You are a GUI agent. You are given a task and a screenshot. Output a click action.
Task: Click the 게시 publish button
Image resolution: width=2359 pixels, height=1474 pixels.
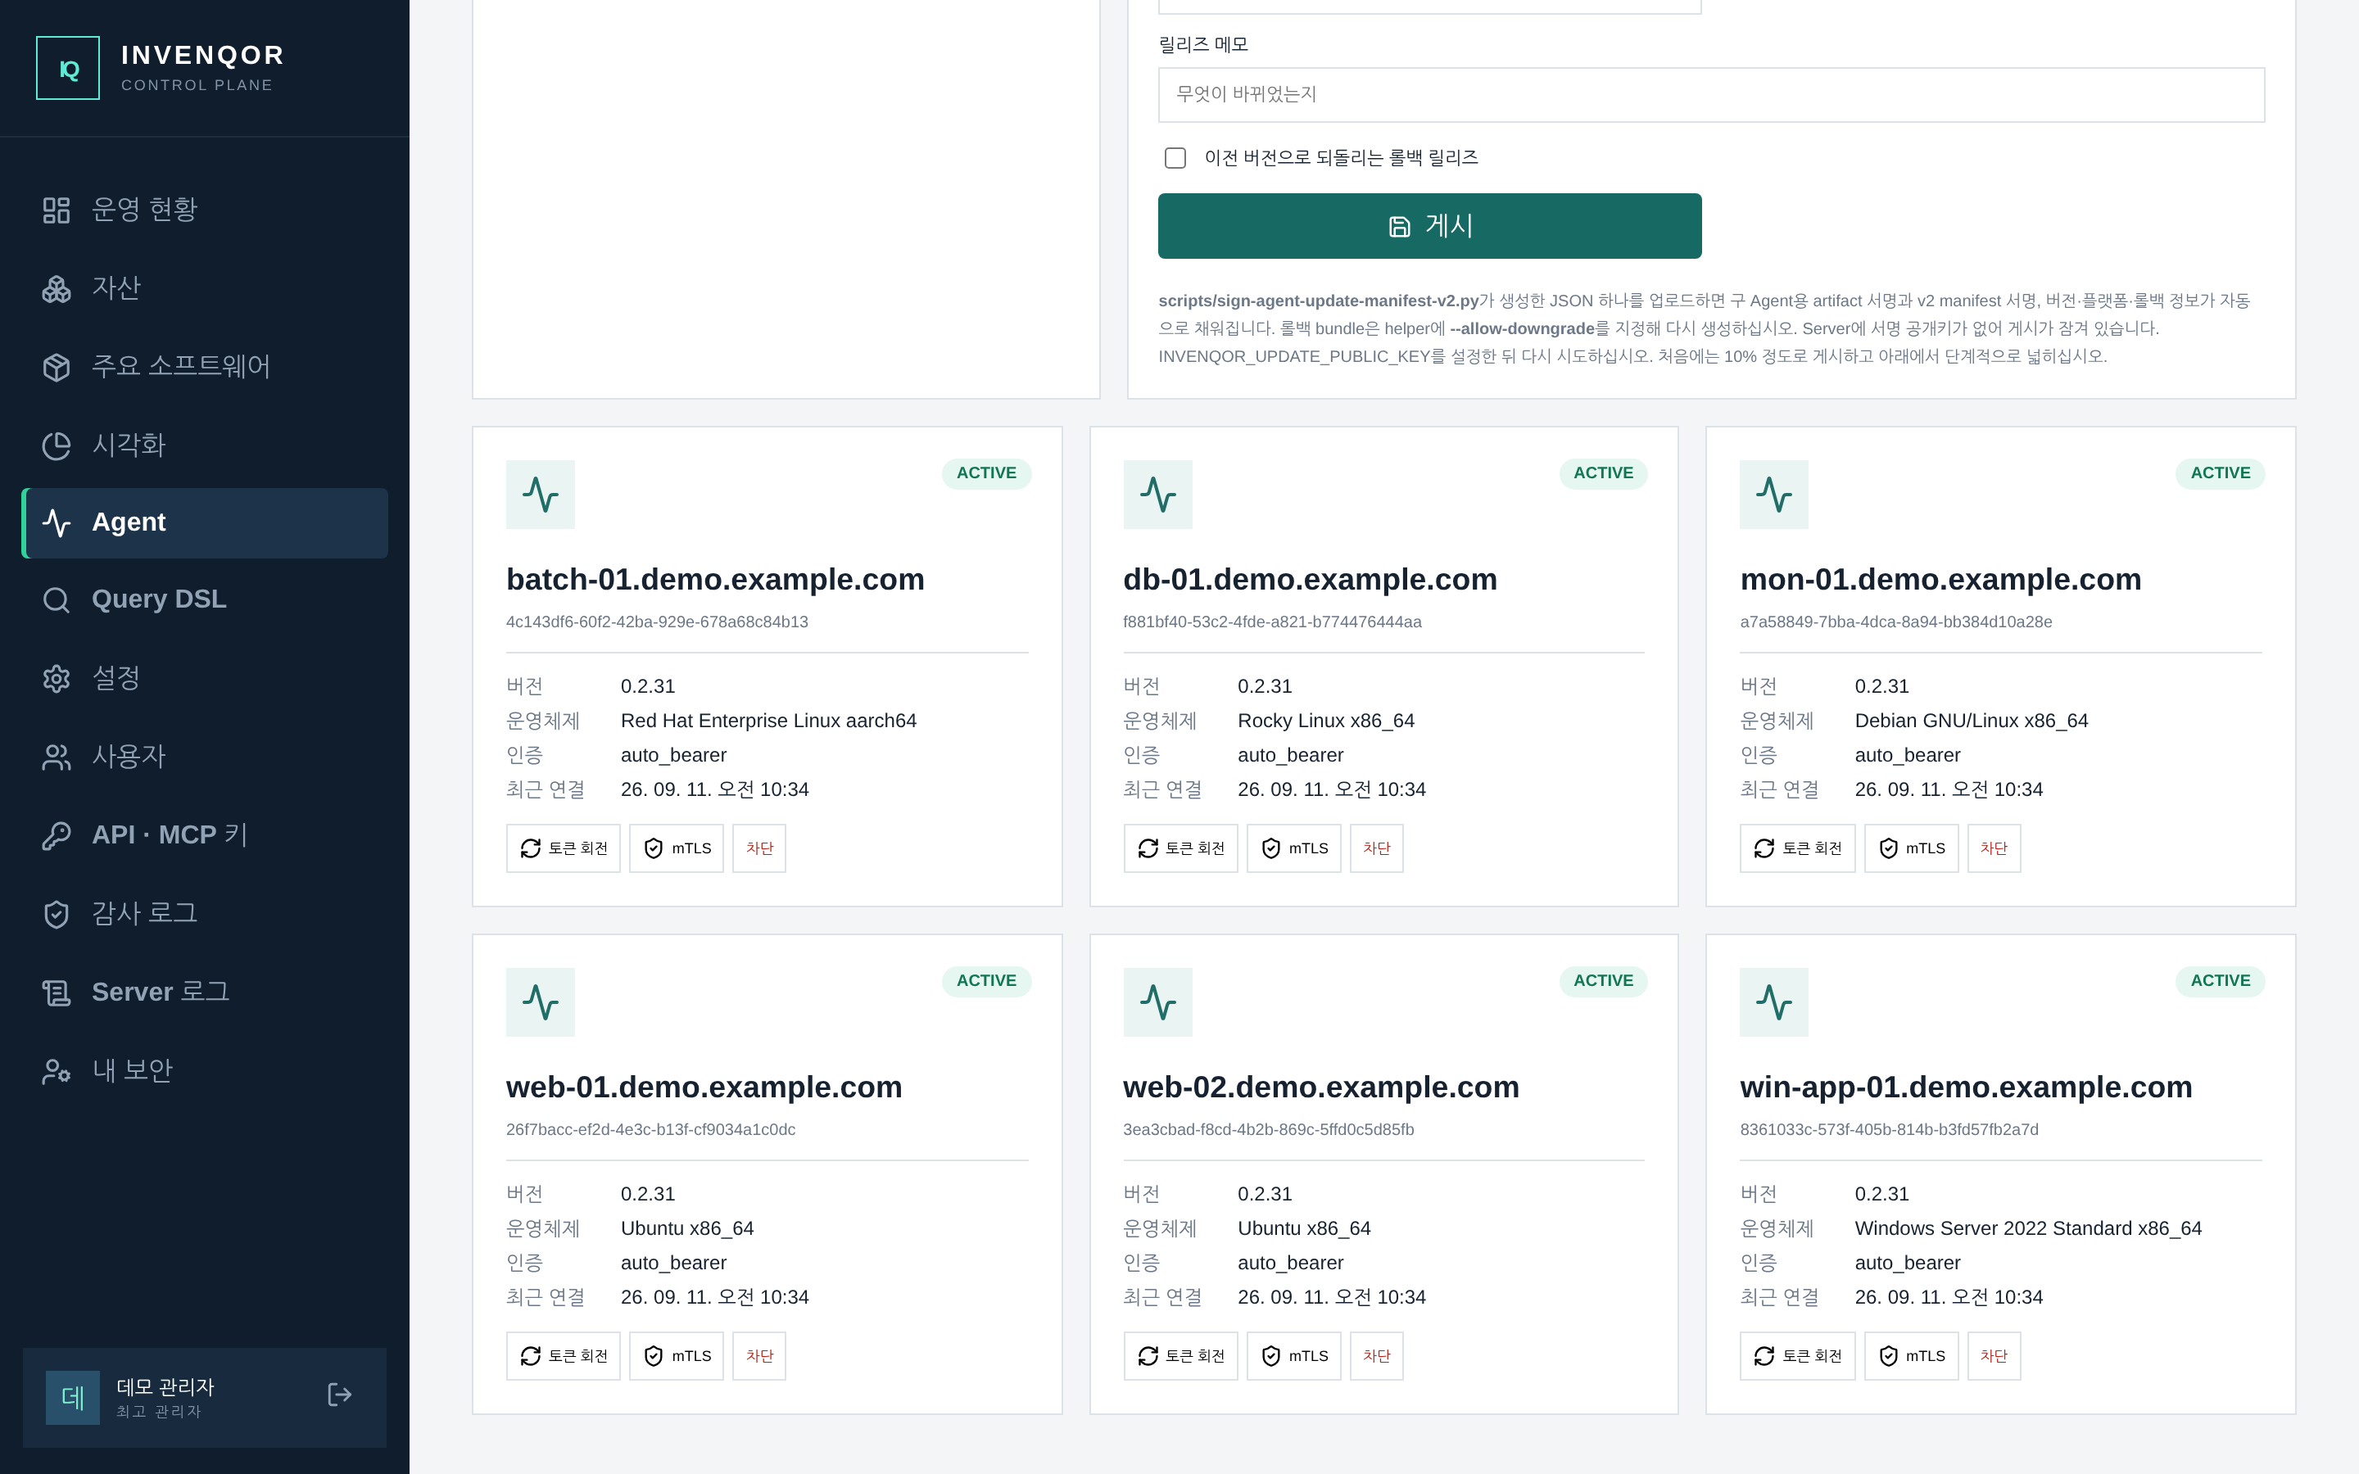tap(1429, 226)
